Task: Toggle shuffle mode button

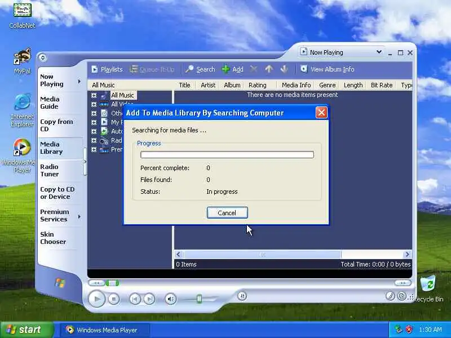Action: (242, 296)
